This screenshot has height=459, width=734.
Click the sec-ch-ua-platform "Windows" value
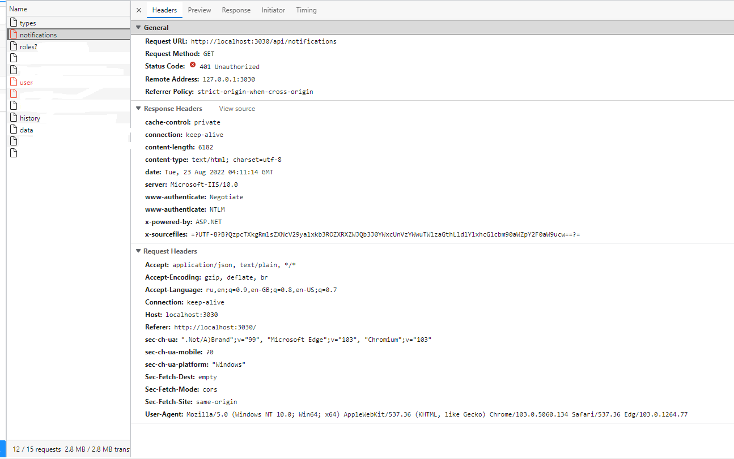click(228, 364)
